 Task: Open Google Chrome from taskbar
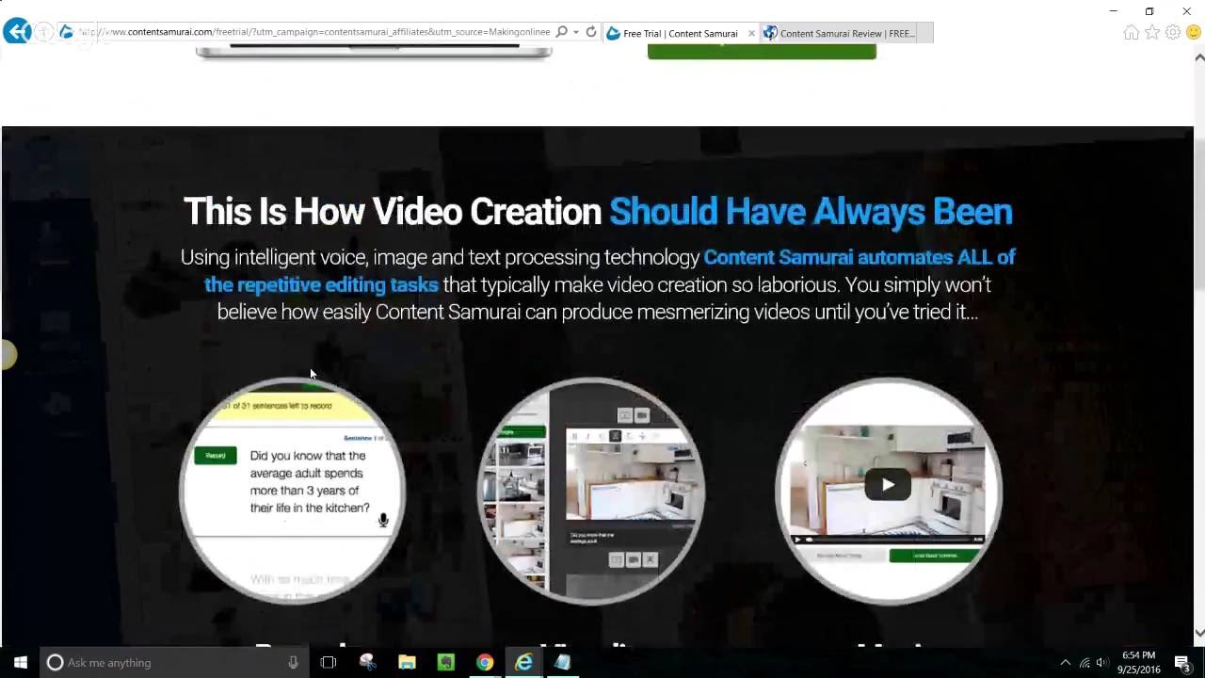[484, 663]
